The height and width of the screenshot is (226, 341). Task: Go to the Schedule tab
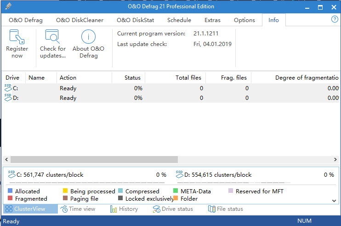(x=179, y=20)
